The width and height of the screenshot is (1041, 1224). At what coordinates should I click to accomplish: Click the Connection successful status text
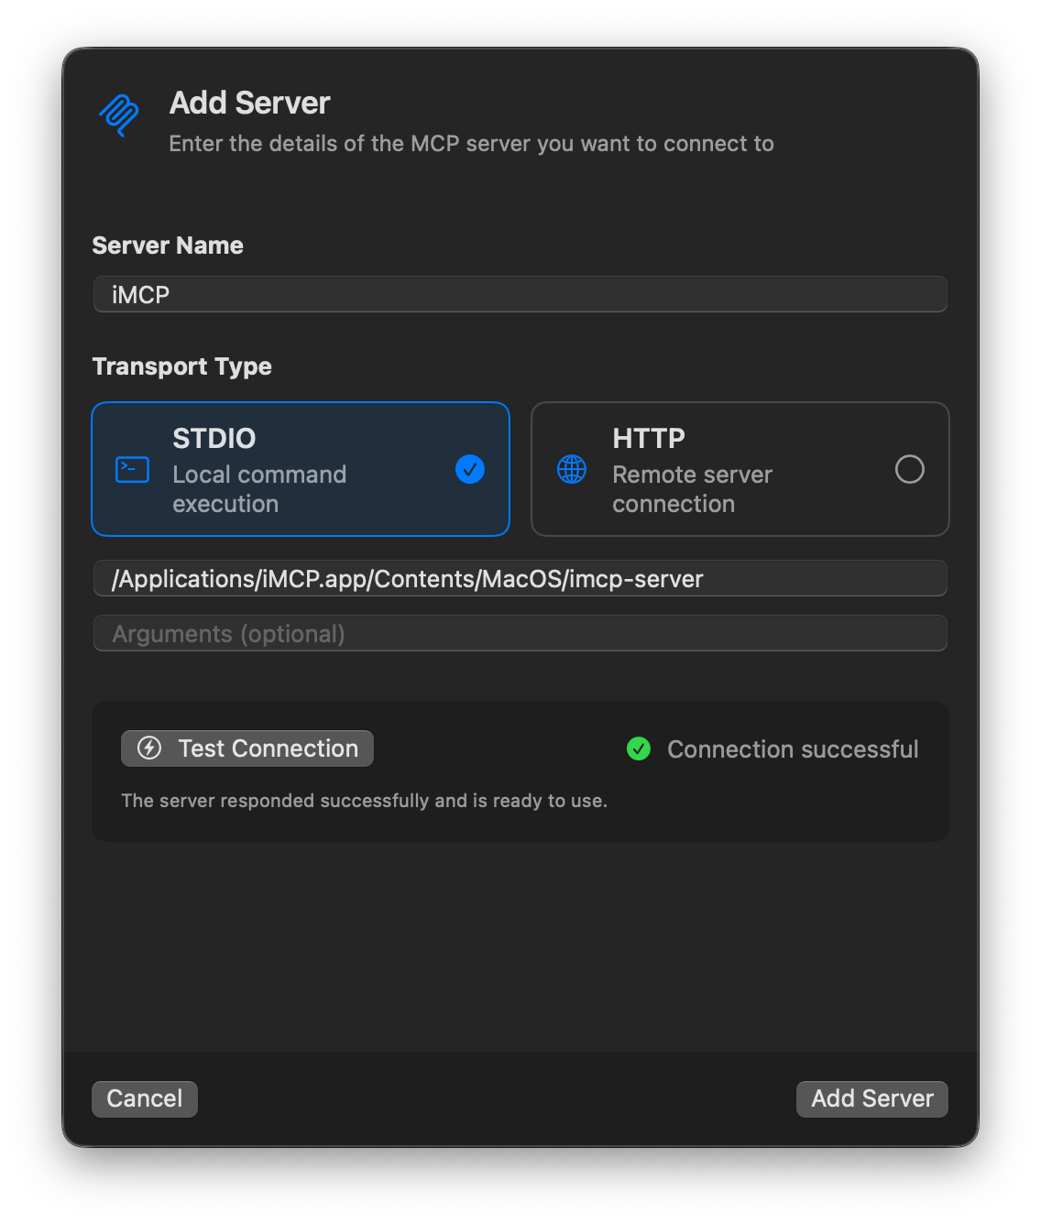[x=793, y=749]
